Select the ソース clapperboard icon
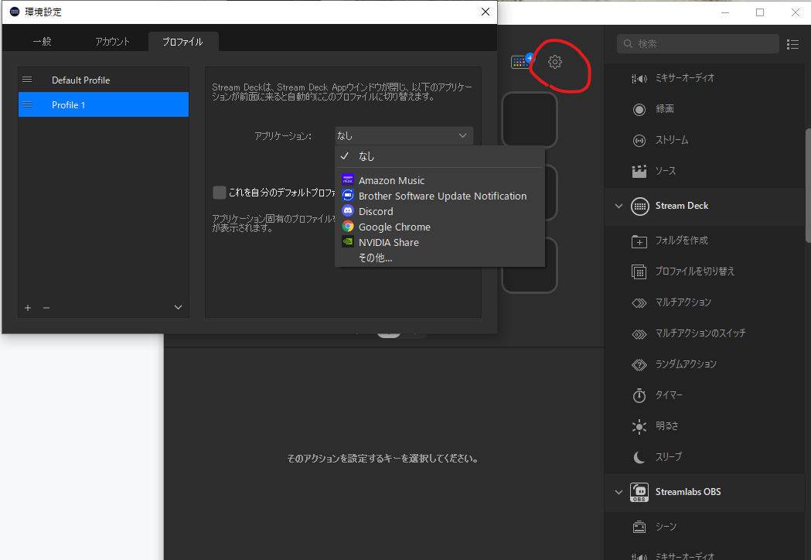Viewport: 811px width, 560px height. pos(639,171)
